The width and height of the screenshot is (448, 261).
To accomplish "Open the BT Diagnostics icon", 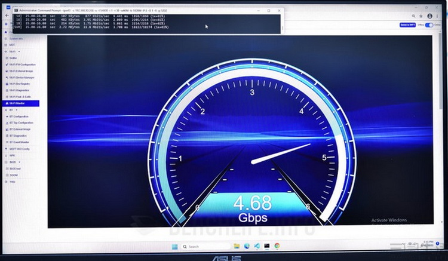I will point(7,136).
